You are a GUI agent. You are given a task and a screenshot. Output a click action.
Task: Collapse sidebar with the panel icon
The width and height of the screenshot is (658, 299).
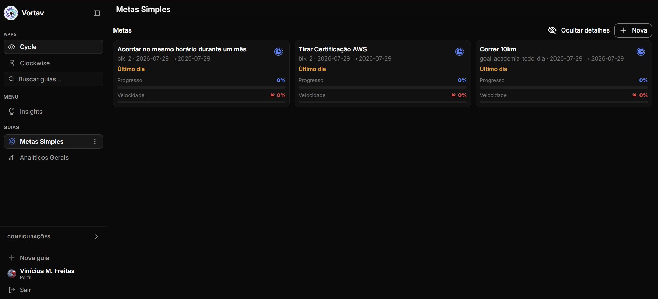click(97, 13)
